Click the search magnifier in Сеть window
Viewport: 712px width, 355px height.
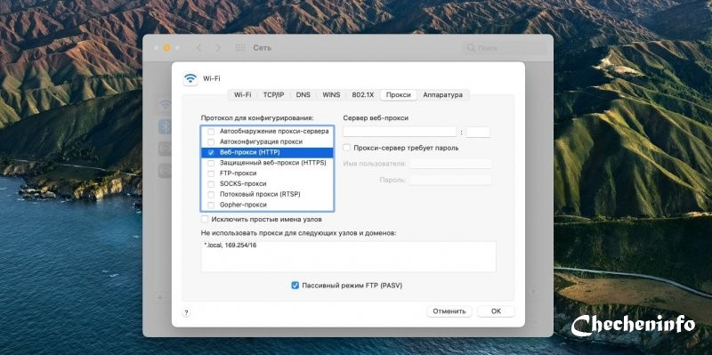coord(471,48)
